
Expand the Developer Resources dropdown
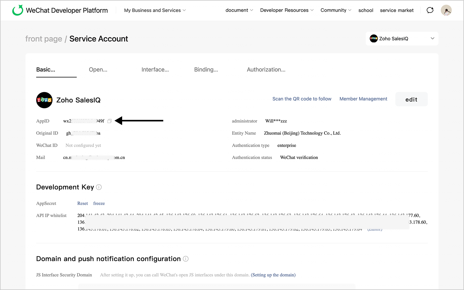[x=287, y=10]
